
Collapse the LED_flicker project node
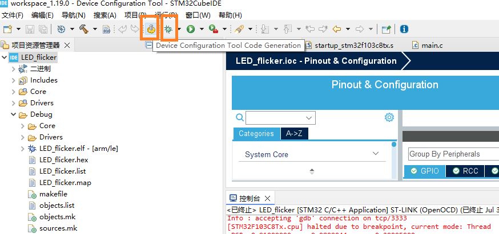click(x=5, y=58)
